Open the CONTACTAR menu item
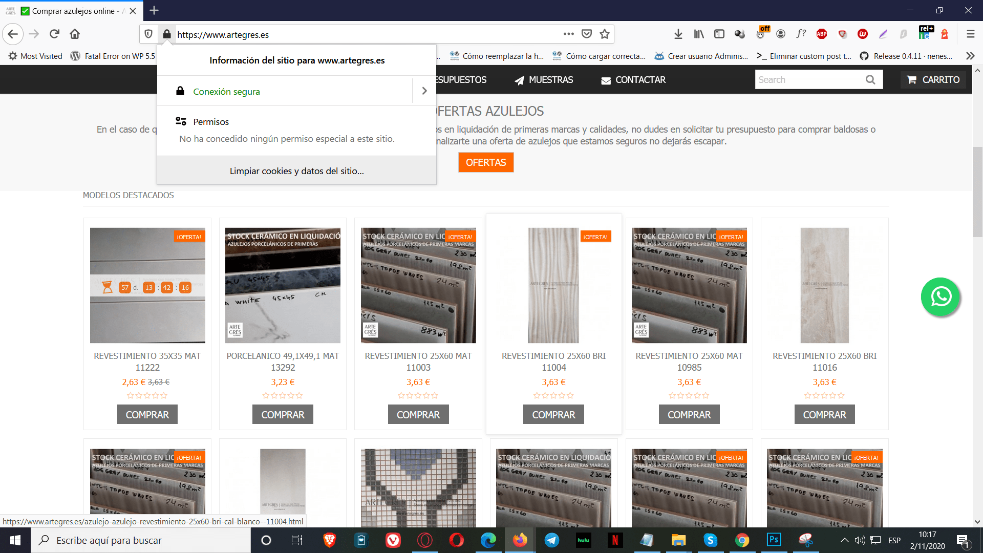This screenshot has width=983, height=553. pos(633,80)
